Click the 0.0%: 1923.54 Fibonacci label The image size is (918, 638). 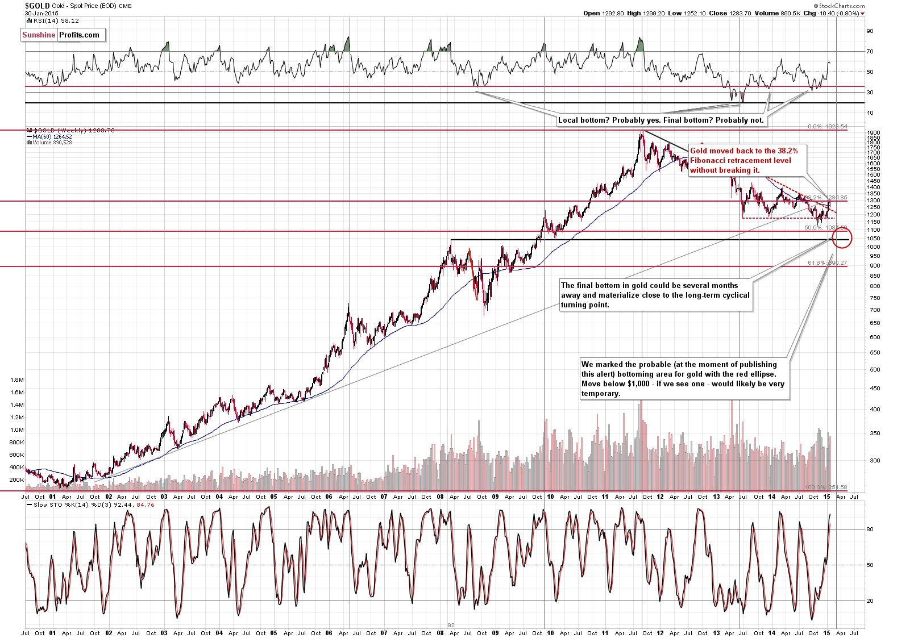(x=827, y=127)
